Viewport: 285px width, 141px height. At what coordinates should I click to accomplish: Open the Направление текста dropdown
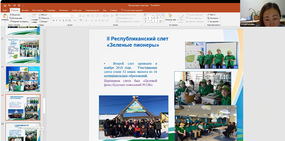click(126, 15)
